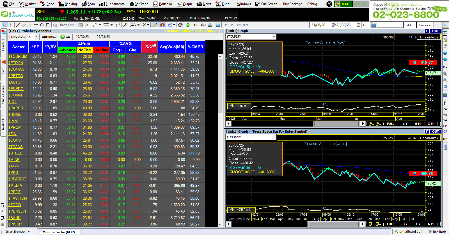Viewport: 449px width, 235px height.
Task: Click the Options... button
Action: 49,37
